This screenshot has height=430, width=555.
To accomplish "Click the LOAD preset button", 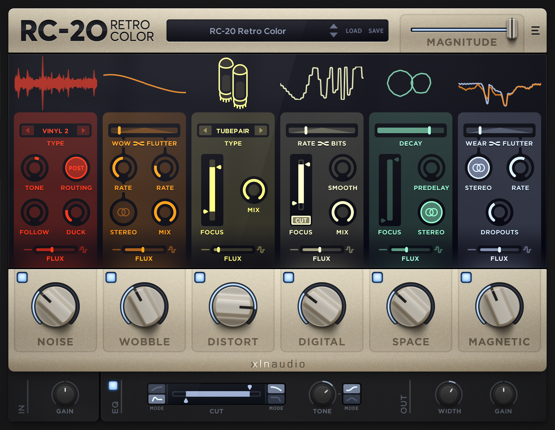I will (x=354, y=31).
